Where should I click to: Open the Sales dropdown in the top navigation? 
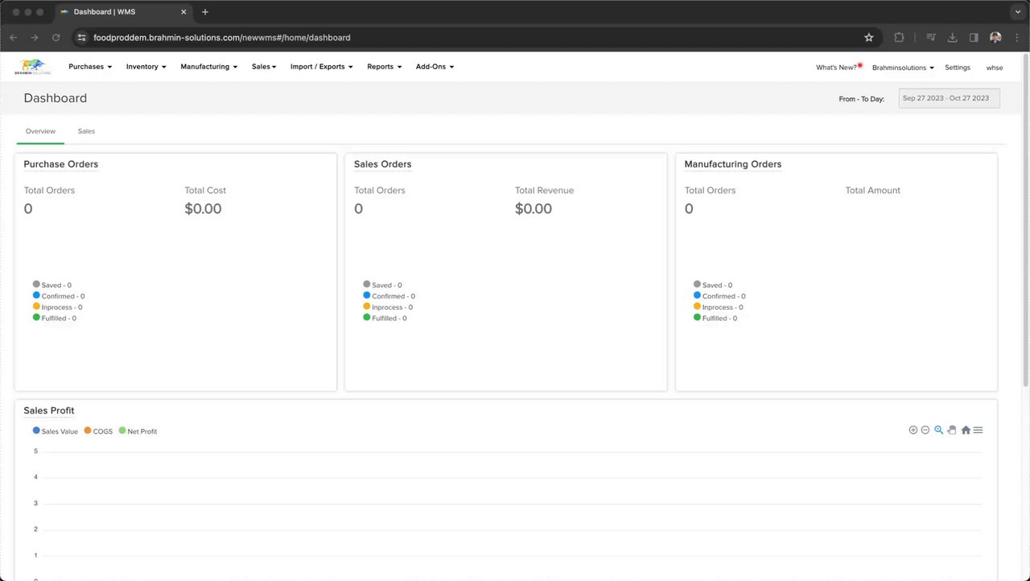click(264, 67)
